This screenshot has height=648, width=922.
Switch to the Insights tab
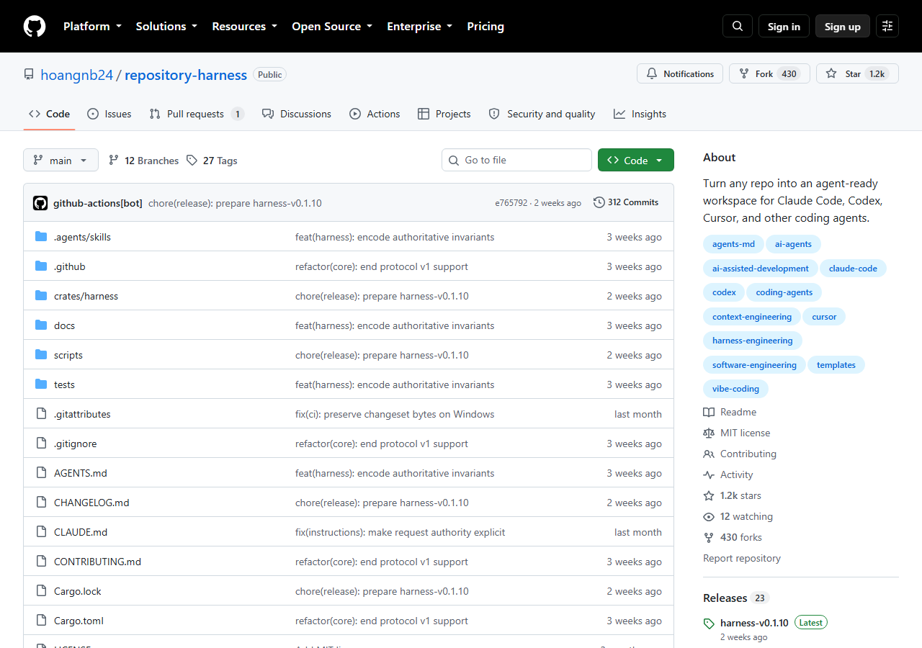(x=640, y=114)
